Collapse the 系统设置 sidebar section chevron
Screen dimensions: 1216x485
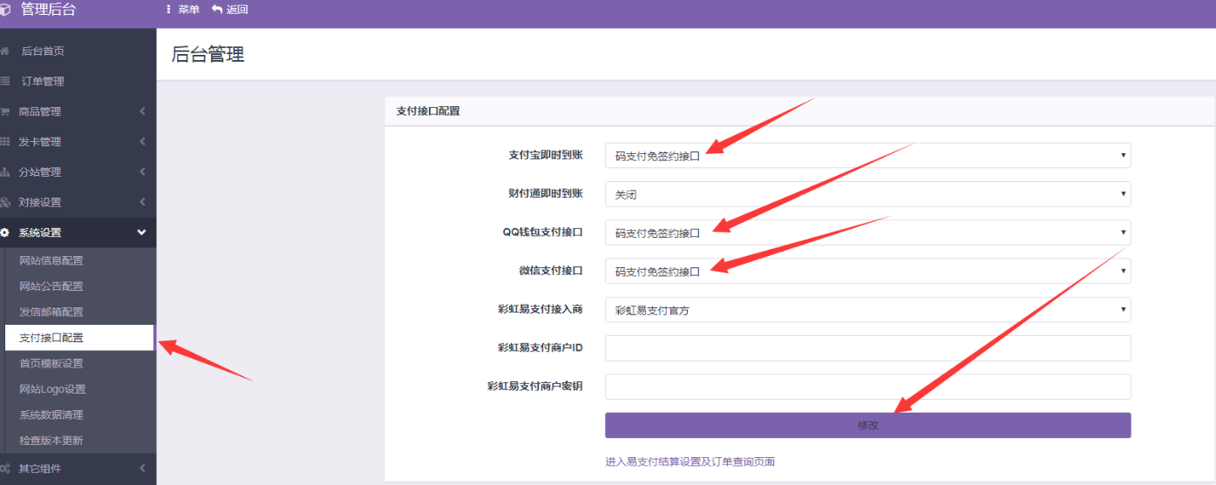(141, 232)
